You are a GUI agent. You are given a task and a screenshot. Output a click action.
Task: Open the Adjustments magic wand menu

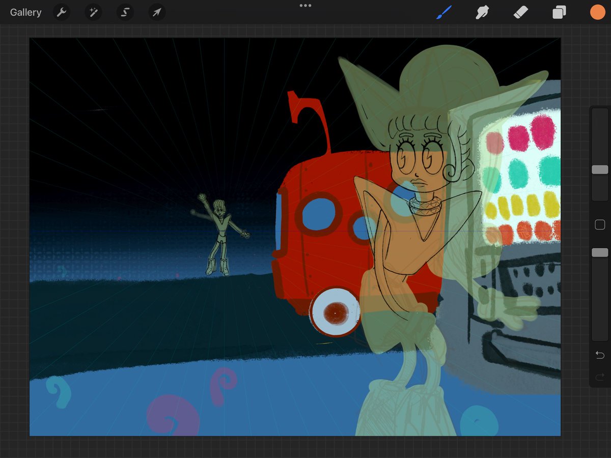point(93,12)
